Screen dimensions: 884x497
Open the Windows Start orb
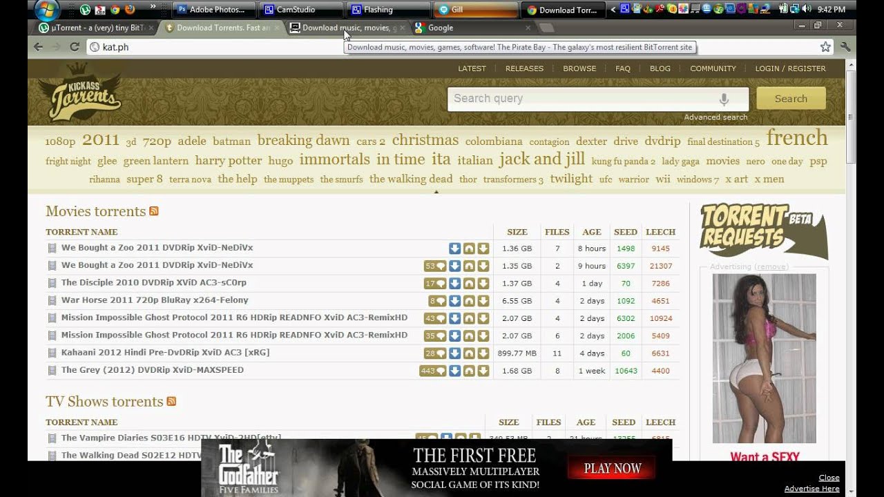click(x=47, y=10)
